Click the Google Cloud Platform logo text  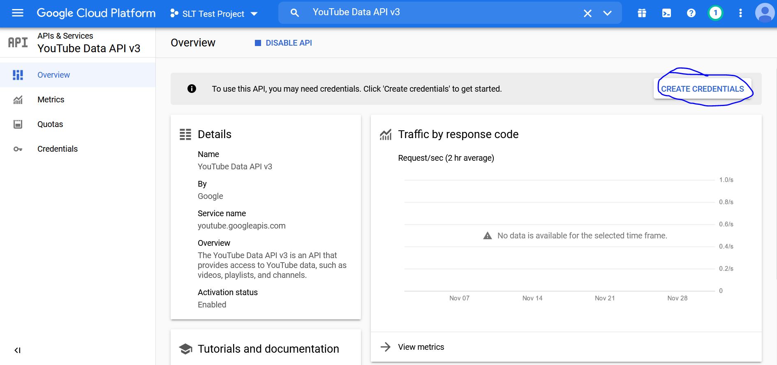(x=96, y=13)
